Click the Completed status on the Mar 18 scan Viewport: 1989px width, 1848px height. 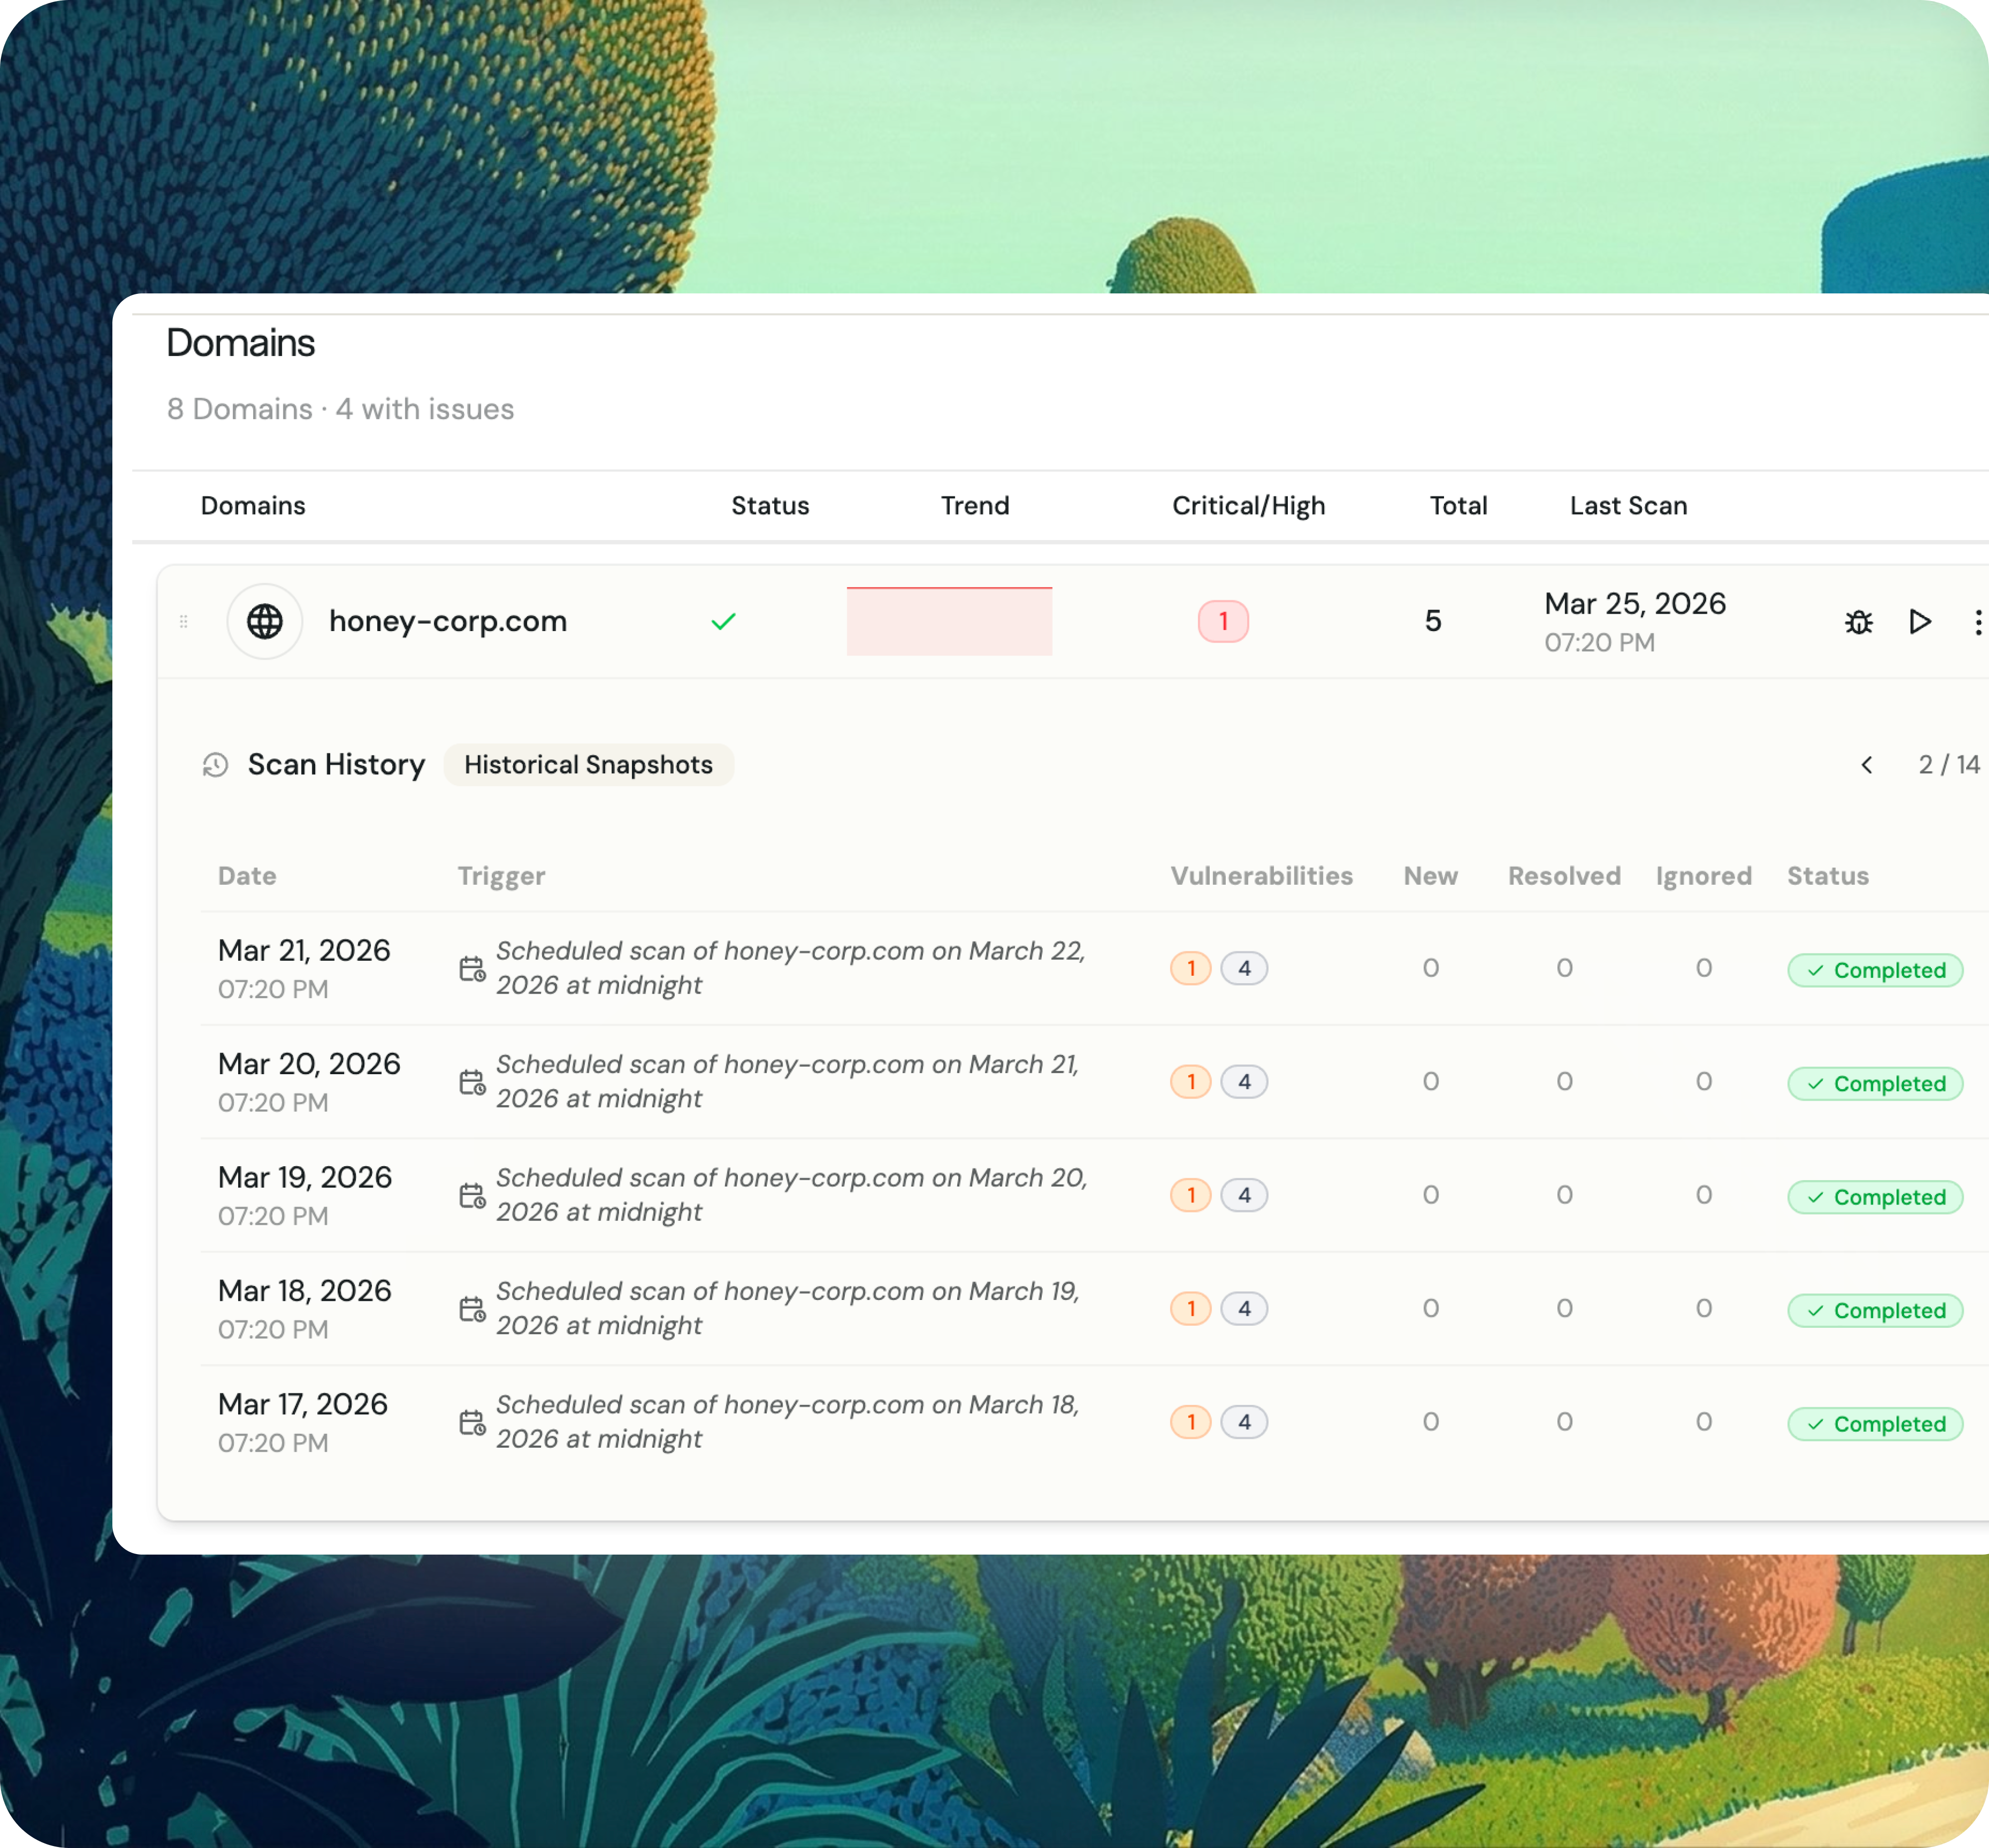[x=1875, y=1310]
